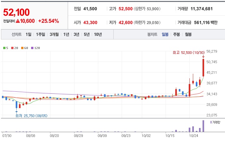Click the tallest volume bar on 10/30

click(203, 126)
